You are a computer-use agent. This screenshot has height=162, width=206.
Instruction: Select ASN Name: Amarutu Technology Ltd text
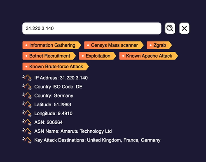click(73, 131)
